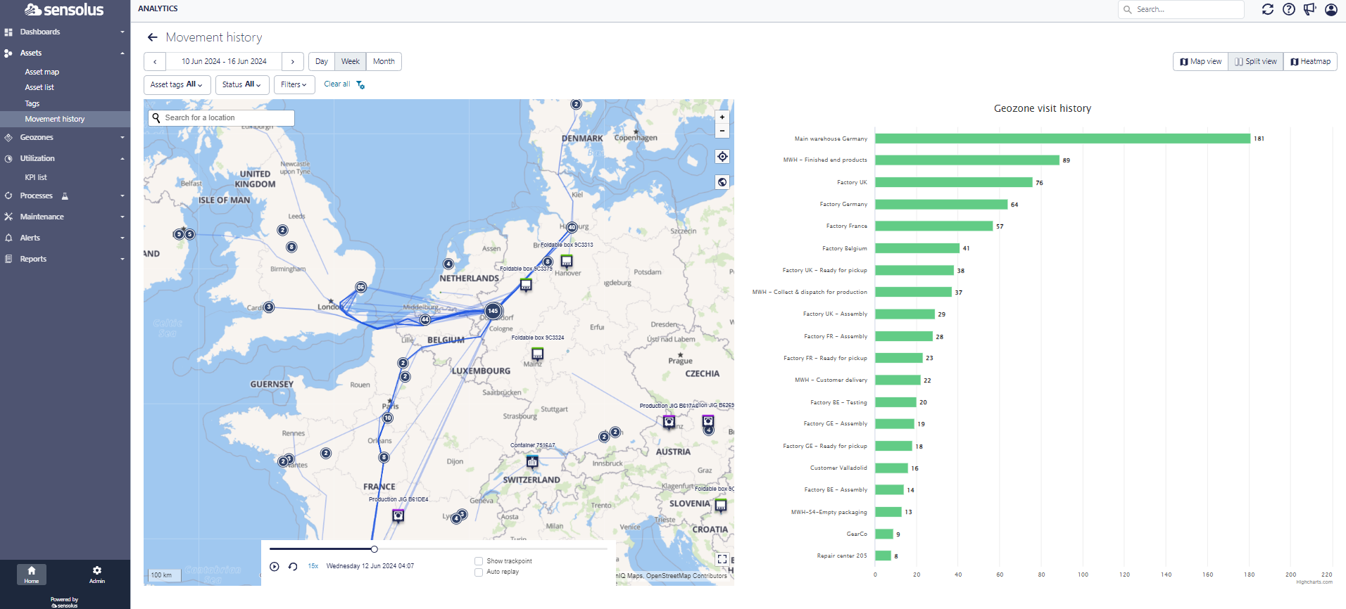Go back with the arrow beside Movement history

(x=152, y=37)
